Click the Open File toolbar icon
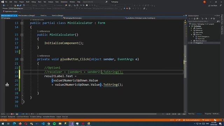224x126 pixels. [15, 5]
